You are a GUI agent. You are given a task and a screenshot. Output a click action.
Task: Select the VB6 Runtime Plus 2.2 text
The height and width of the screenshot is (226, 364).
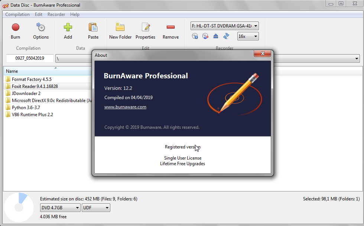(33, 114)
